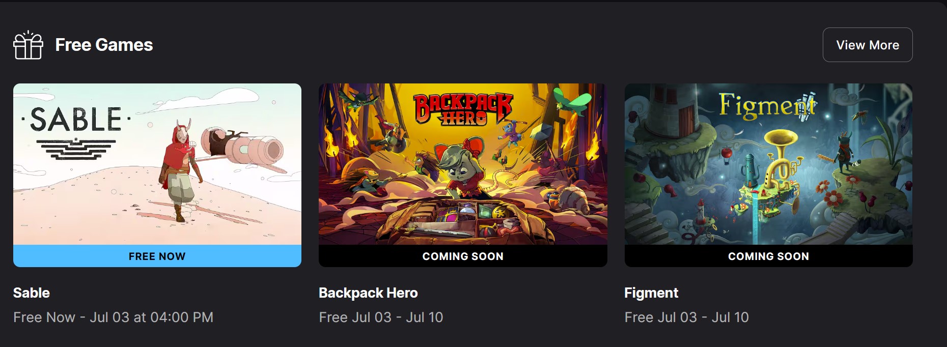Select the Backpack Hero title text
The image size is (947, 347).
pyautogui.click(x=368, y=293)
